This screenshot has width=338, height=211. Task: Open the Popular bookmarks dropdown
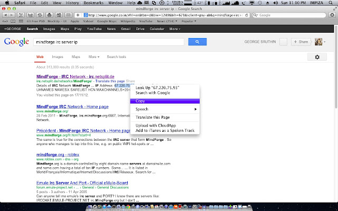(189, 21)
